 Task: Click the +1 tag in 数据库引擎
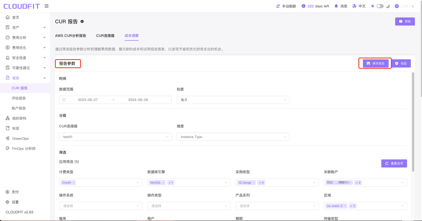coord(171,183)
